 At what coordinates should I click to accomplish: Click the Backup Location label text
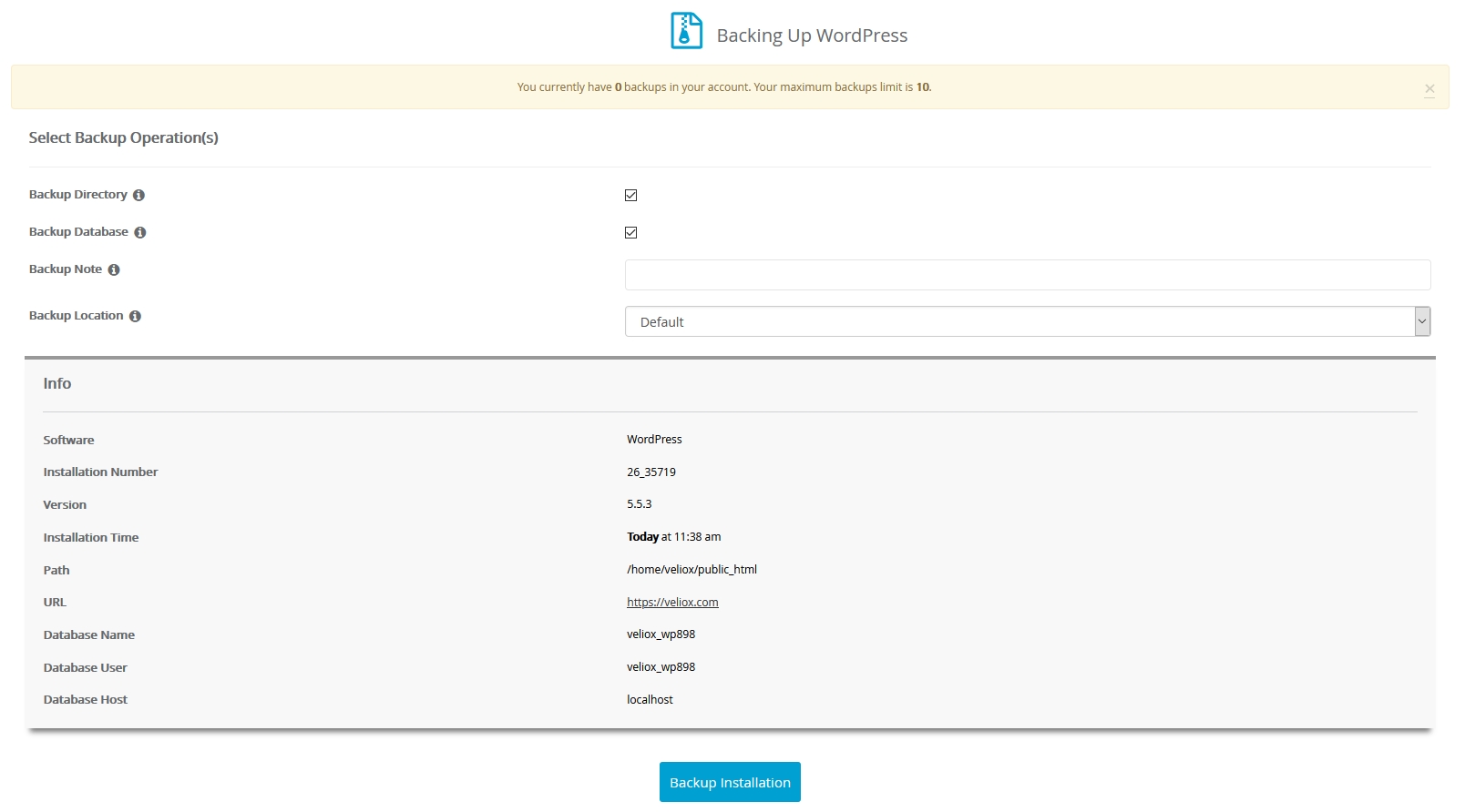tap(76, 316)
